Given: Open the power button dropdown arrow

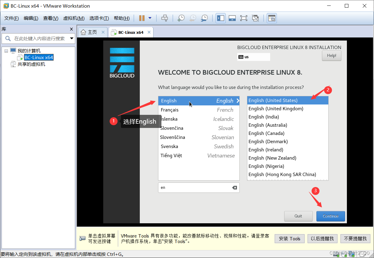Looking at the screenshot, I should coord(149,18).
